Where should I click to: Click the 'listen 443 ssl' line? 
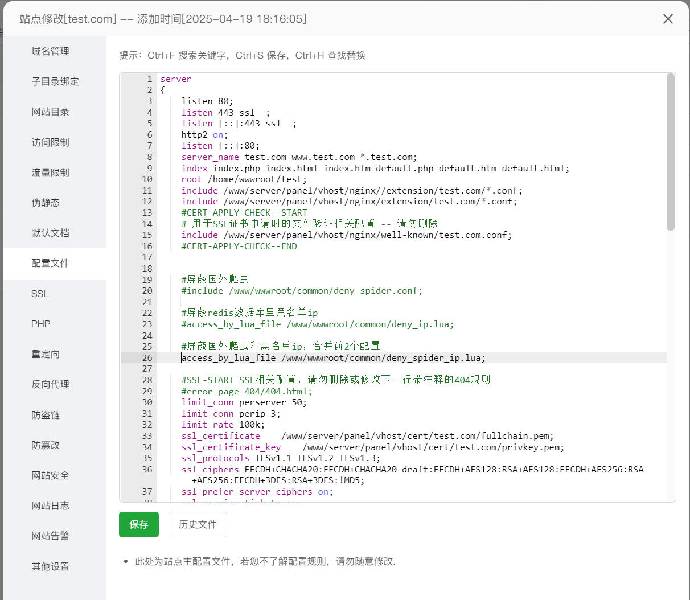(x=225, y=113)
